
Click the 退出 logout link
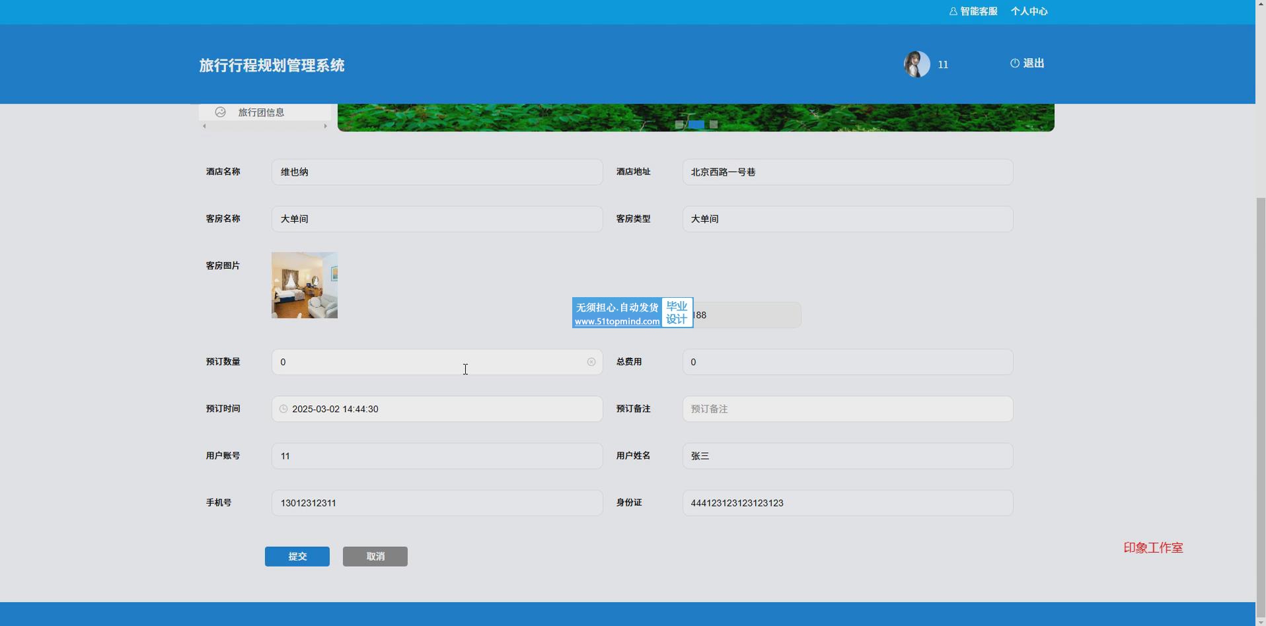pos(1033,63)
